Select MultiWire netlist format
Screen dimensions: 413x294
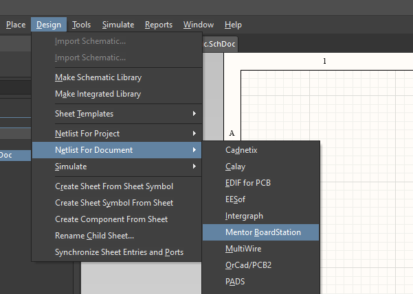260,249
